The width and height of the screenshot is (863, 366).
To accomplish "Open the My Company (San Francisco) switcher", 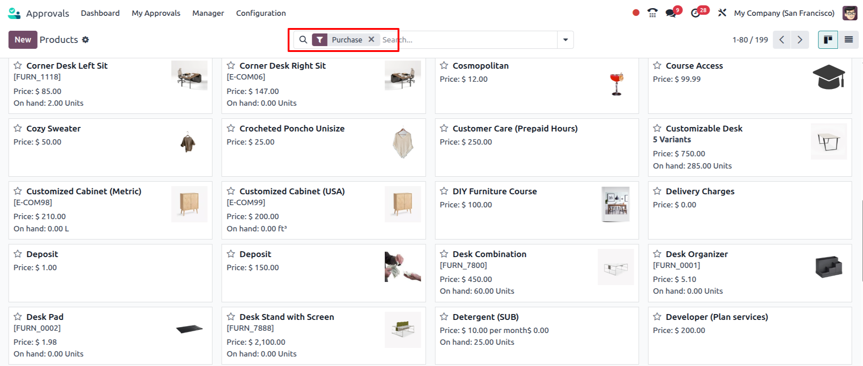I will (x=784, y=13).
